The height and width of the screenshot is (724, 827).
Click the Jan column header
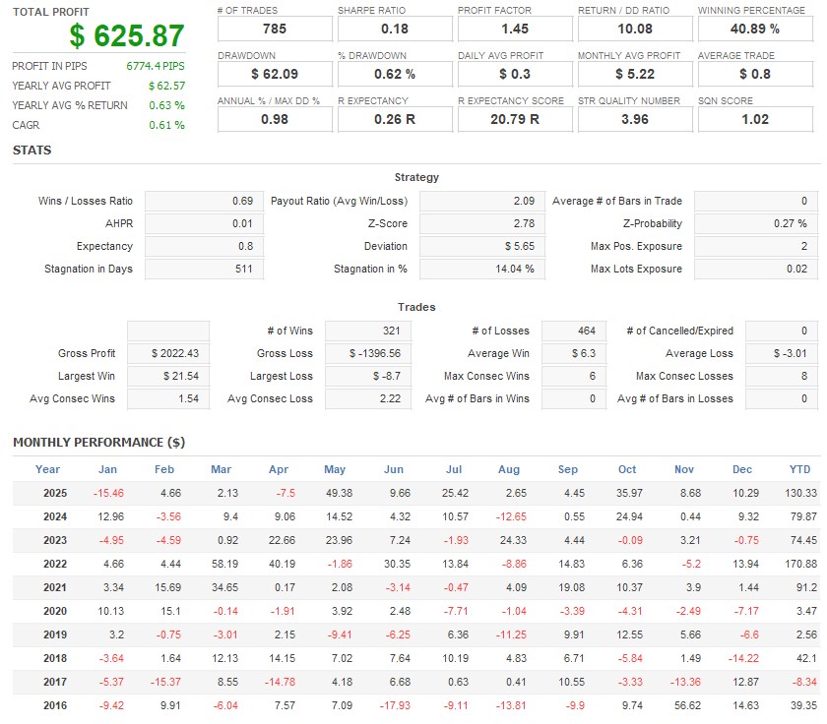click(107, 469)
